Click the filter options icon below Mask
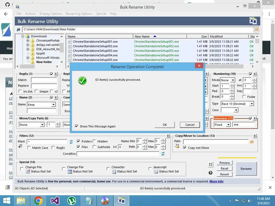Image resolution: width=275 pixels, height=206 pixels. (x=20, y=146)
